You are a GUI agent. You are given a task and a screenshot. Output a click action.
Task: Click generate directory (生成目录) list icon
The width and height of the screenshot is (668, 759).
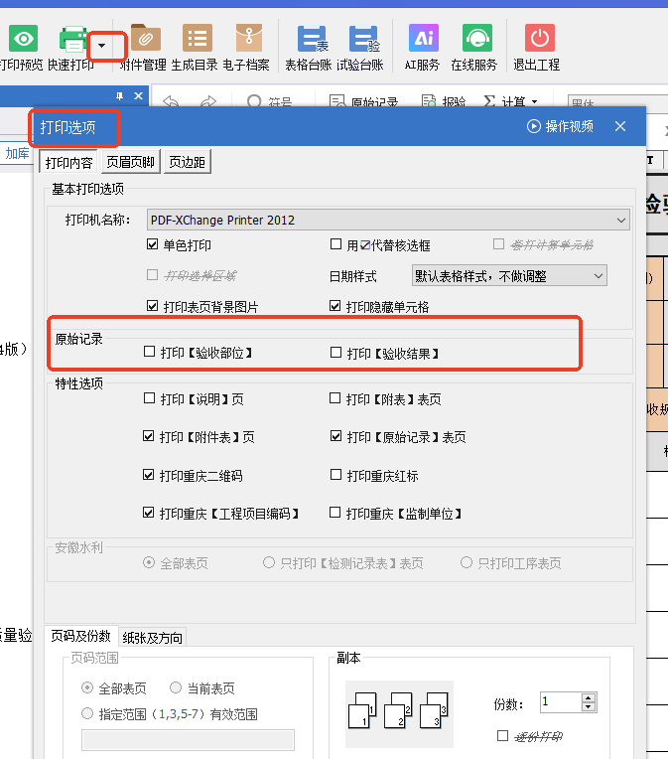[x=198, y=38]
